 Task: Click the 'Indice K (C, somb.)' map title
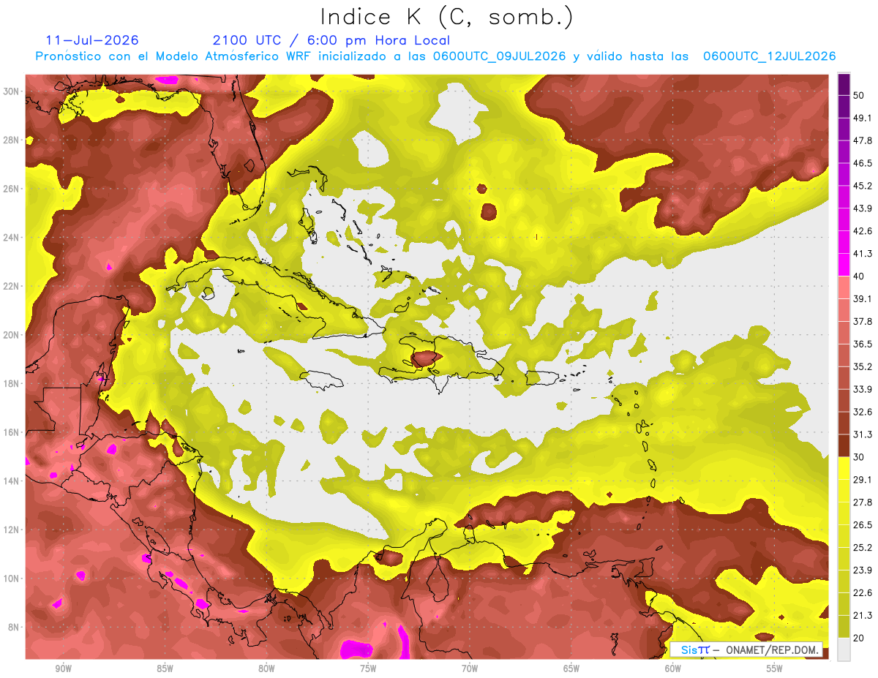pos(447,16)
